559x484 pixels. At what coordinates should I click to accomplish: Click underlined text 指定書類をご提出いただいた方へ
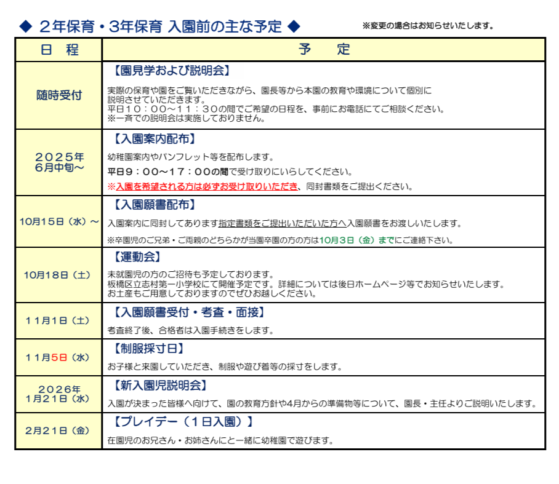[282, 223]
